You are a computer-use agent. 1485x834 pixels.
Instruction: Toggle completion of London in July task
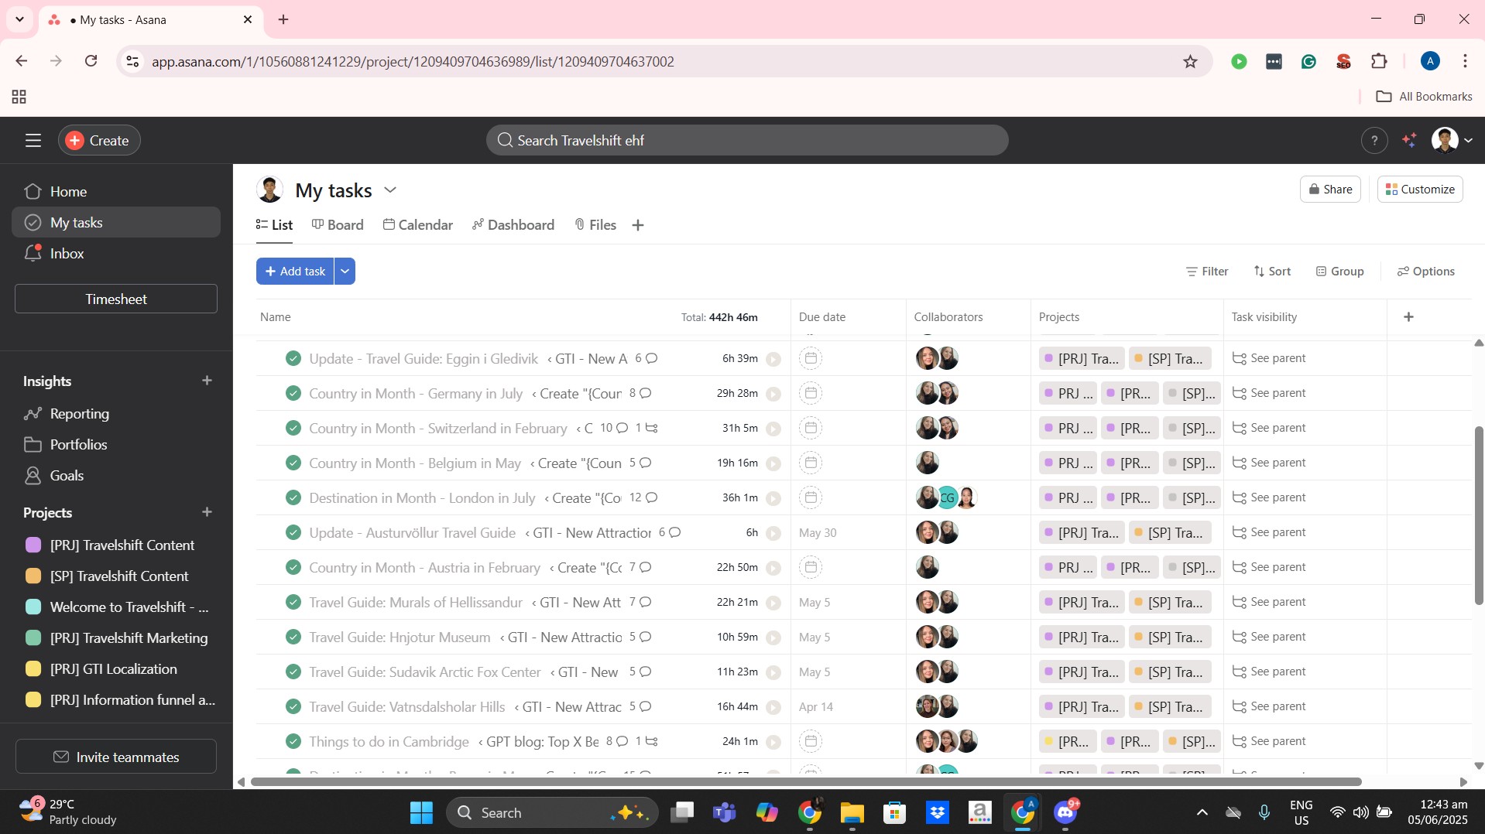click(293, 497)
